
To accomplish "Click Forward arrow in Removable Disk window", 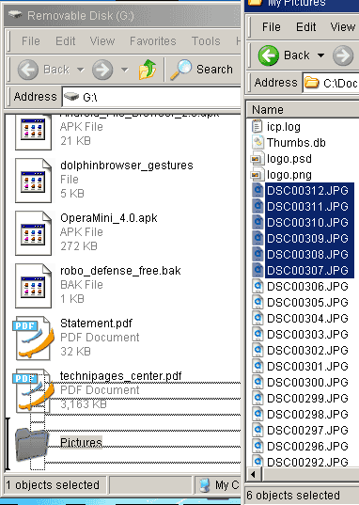I will pos(102,70).
